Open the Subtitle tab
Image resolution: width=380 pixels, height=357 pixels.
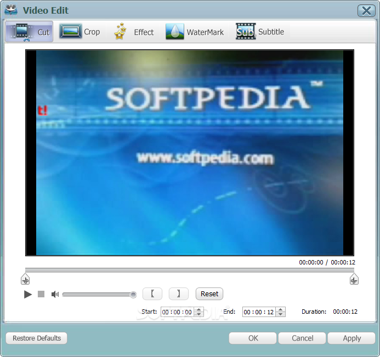(x=260, y=32)
